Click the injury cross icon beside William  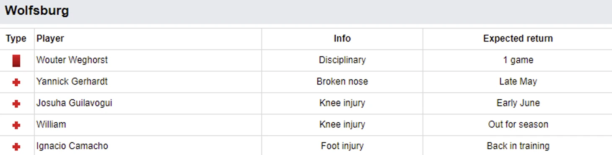click(16, 125)
